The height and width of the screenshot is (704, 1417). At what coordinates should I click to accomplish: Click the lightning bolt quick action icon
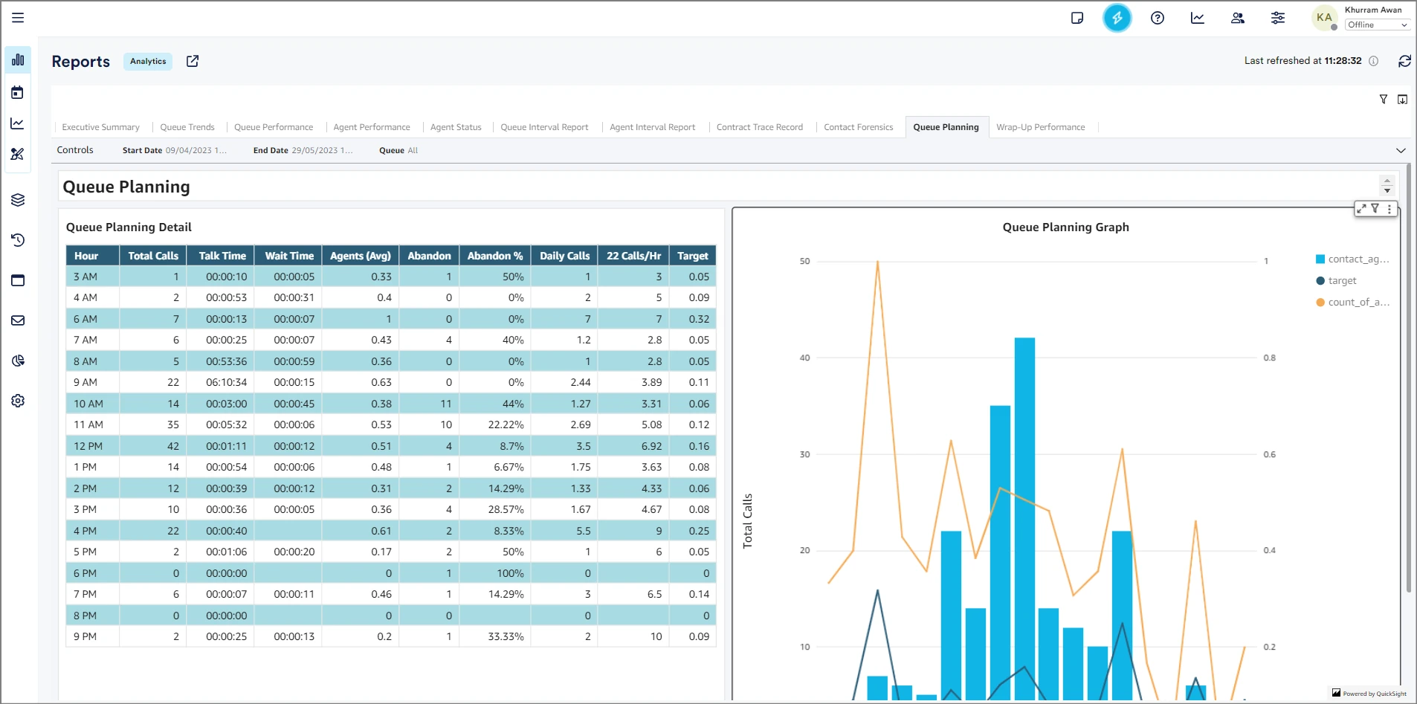point(1117,18)
